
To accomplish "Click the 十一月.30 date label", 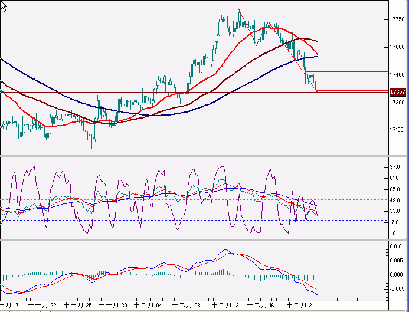I will 113,306.
